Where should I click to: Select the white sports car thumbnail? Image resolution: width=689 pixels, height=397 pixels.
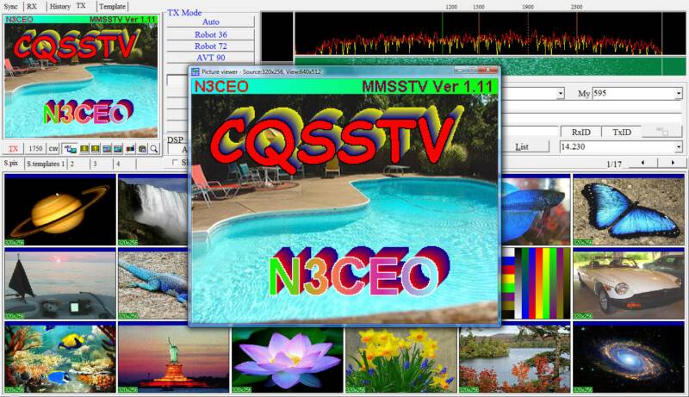coord(629,283)
